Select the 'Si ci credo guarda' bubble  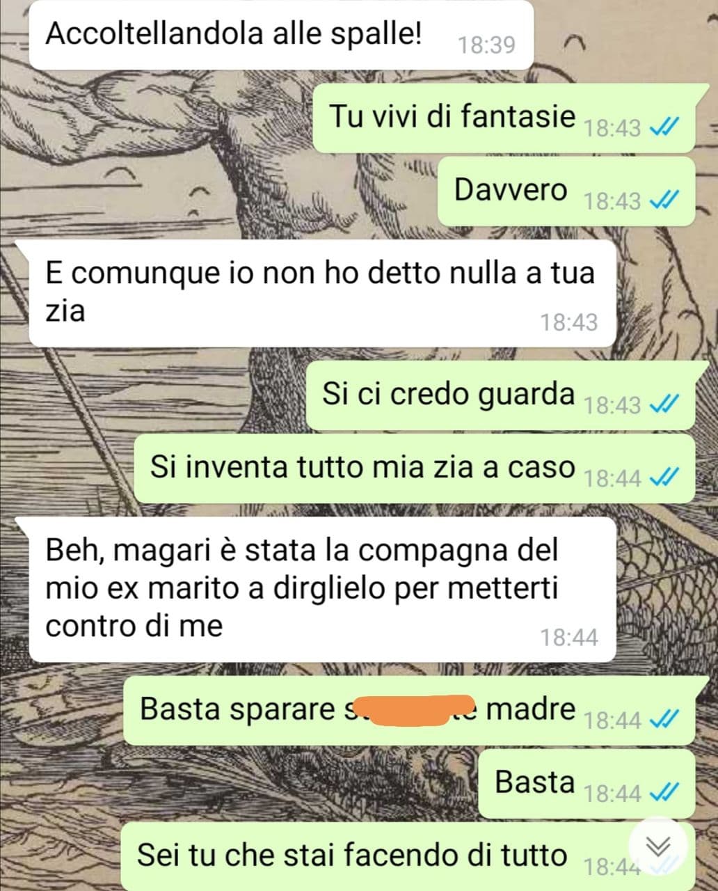point(500,395)
